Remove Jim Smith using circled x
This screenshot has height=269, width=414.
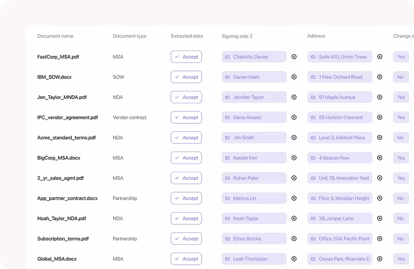coord(294,138)
